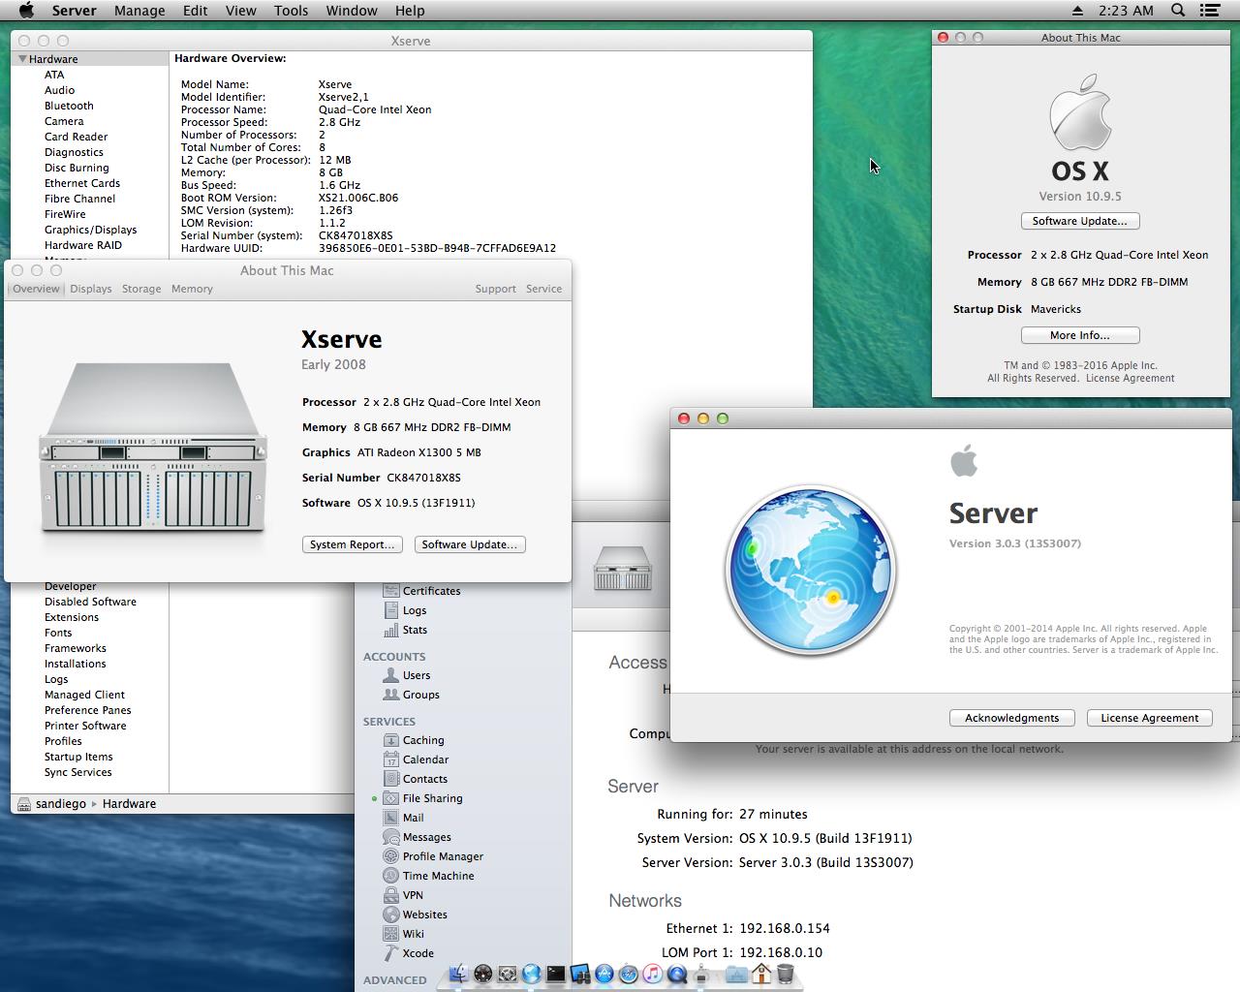Open iTunes from the Dock

[x=653, y=974]
